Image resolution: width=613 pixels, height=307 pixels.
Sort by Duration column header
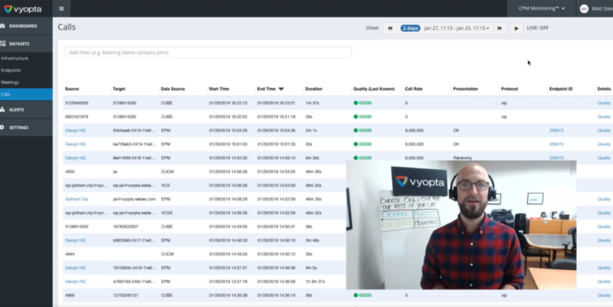(x=313, y=89)
